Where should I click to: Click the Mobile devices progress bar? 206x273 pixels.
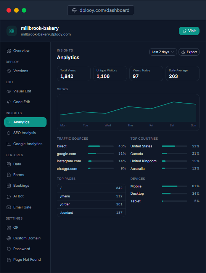pos(174,186)
